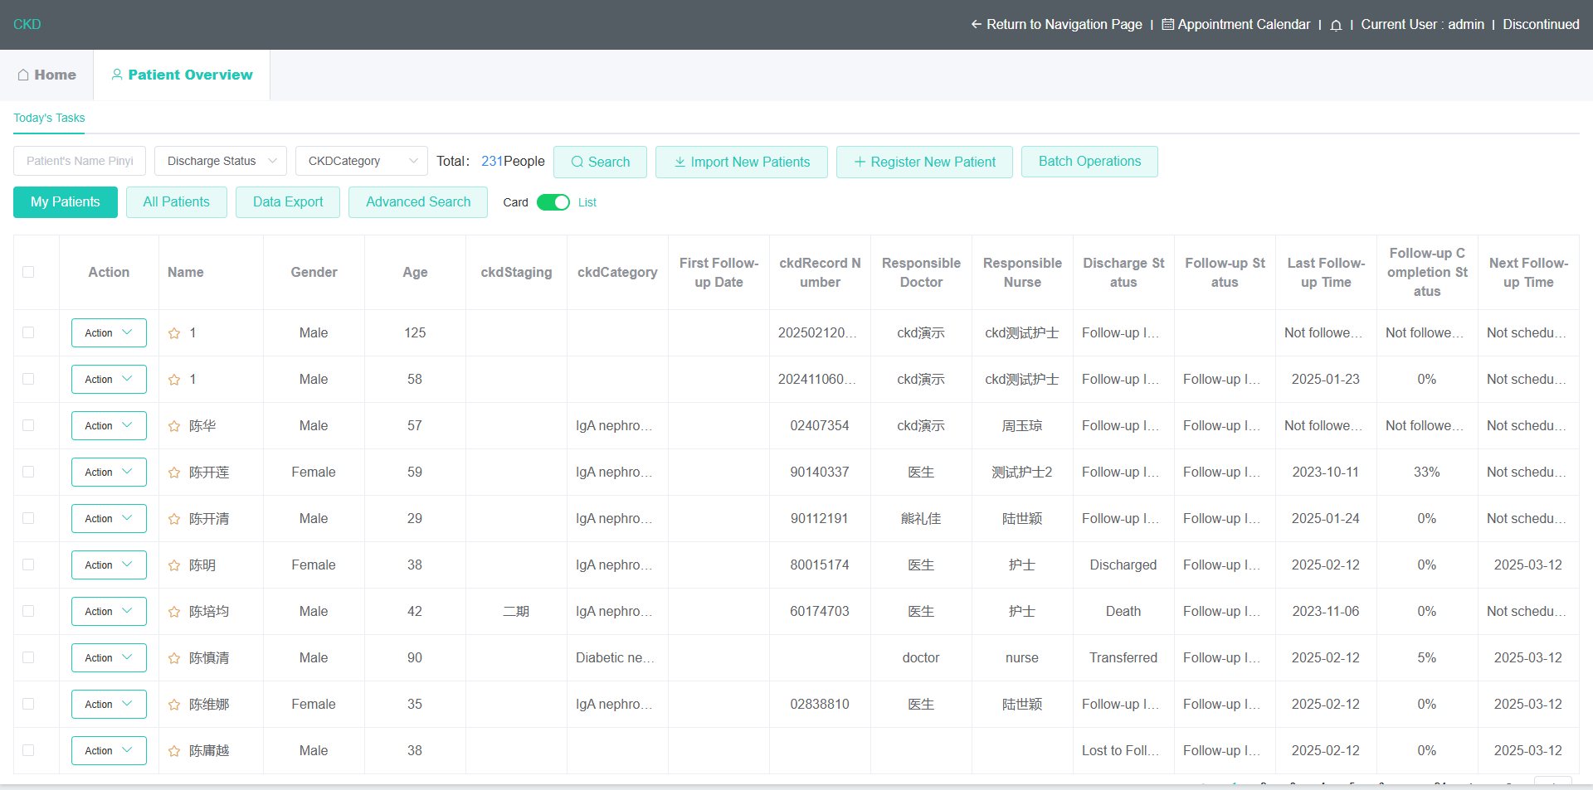The width and height of the screenshot is (1593, 790).
Task: Open Action dropdown for 陈华
Action: (x=109, y=426)
